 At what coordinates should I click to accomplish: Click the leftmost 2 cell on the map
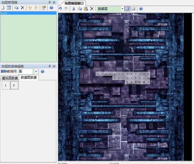tap(127, 82)
